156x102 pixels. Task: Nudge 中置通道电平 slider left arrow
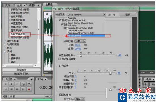click(75, 55)
